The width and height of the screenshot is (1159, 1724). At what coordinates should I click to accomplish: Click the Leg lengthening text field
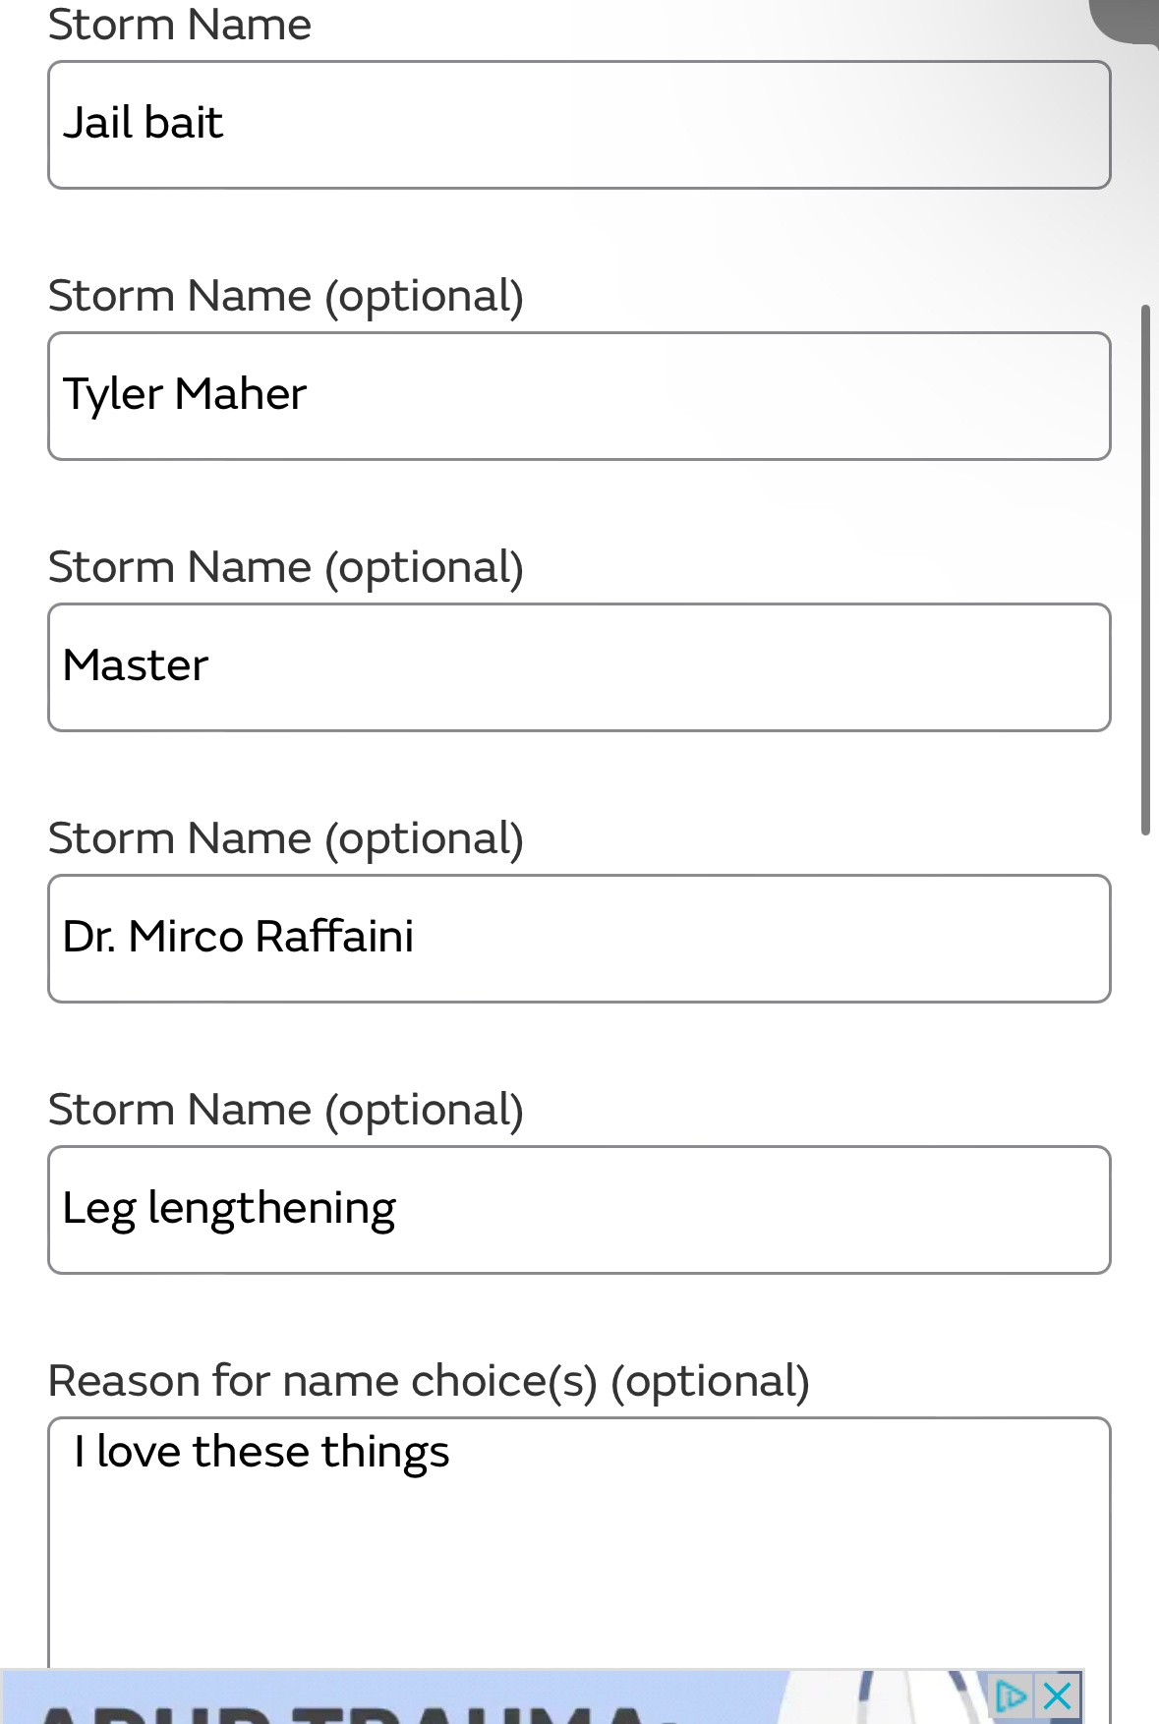[579, 1210]
